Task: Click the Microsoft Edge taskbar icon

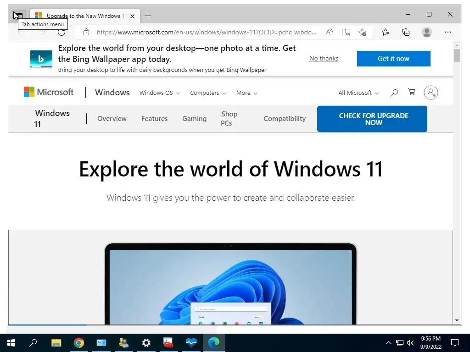Action: 214,343
